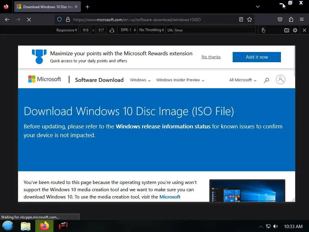The image size is (309, 232).
Task: Click the sign-in account avatar icon
Action: click(x=280, y=79)
